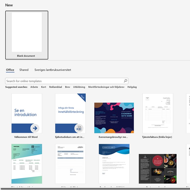Click the arrow icon on Välkommen till Word
The width and height of the screenshot is (190, 190).
(x=35, y=128)
